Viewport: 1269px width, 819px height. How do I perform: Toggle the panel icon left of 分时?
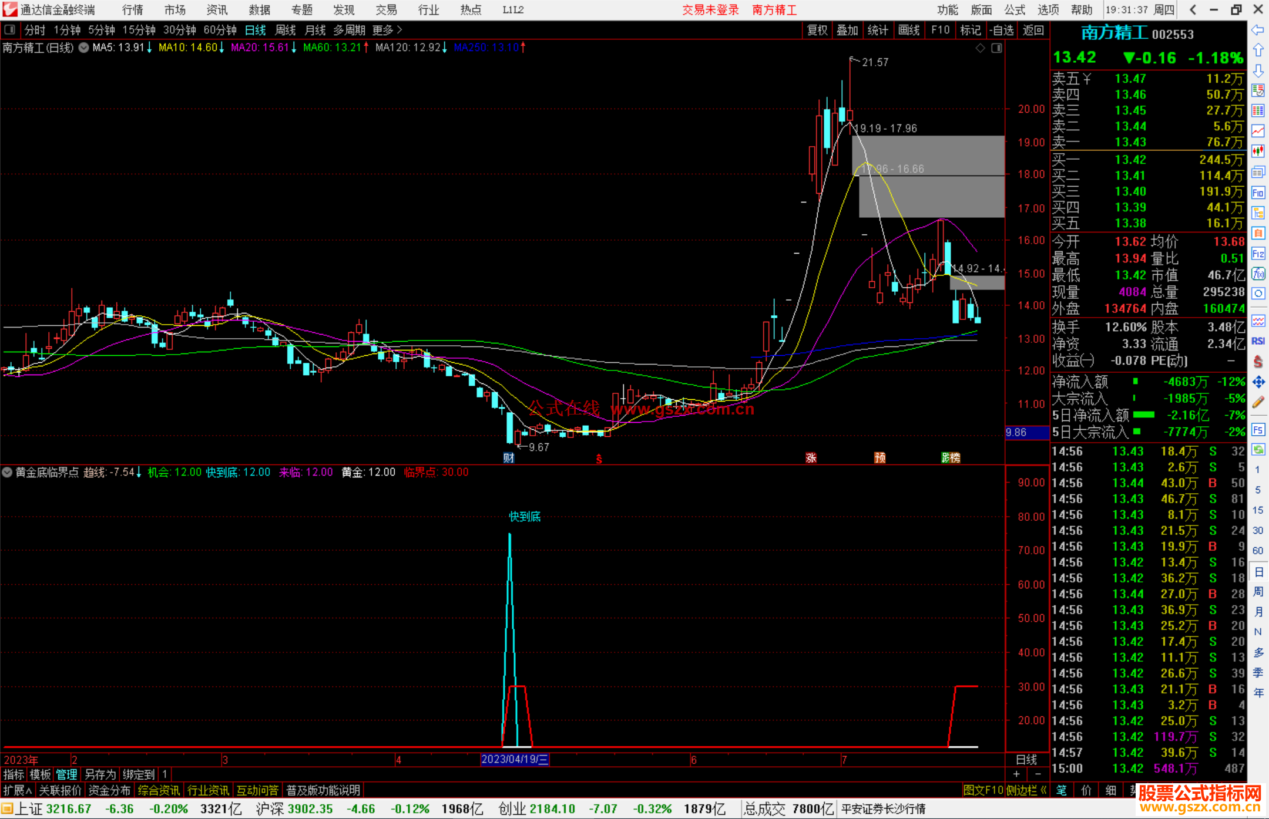coord(9,29)
